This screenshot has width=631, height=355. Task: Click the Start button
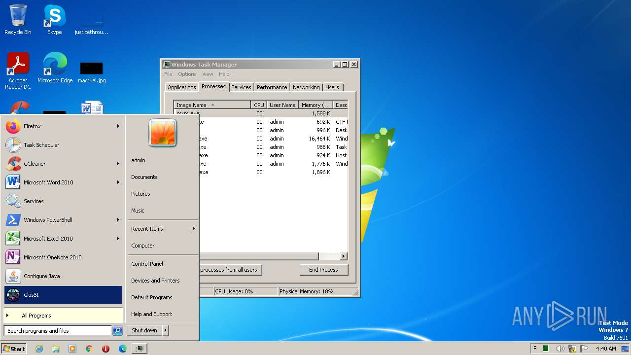pos(14,349)
